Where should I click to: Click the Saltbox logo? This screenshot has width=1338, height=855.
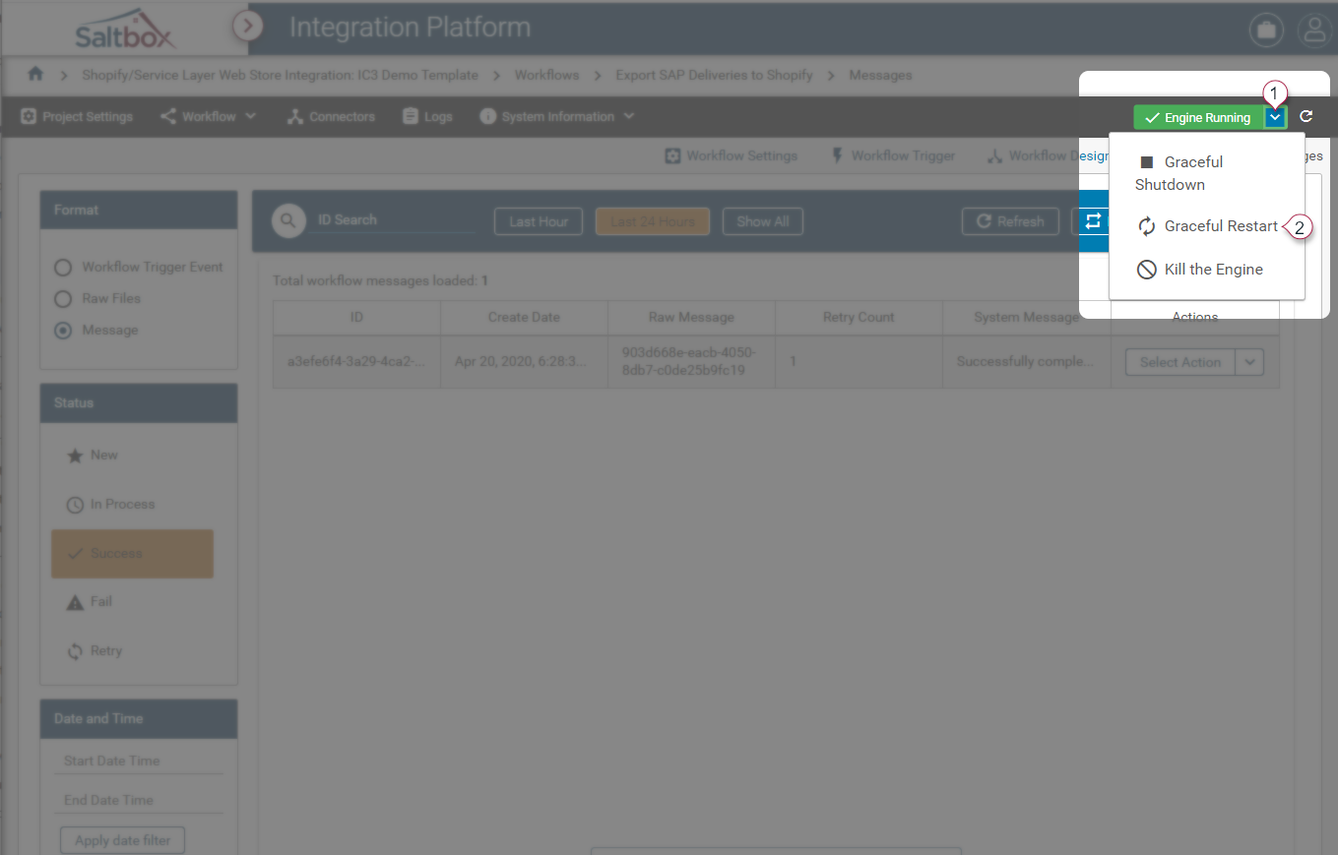pos(127,29)
